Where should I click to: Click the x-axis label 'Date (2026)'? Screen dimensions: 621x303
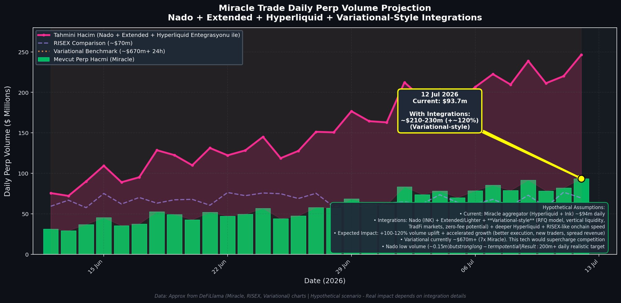[325, 281]
